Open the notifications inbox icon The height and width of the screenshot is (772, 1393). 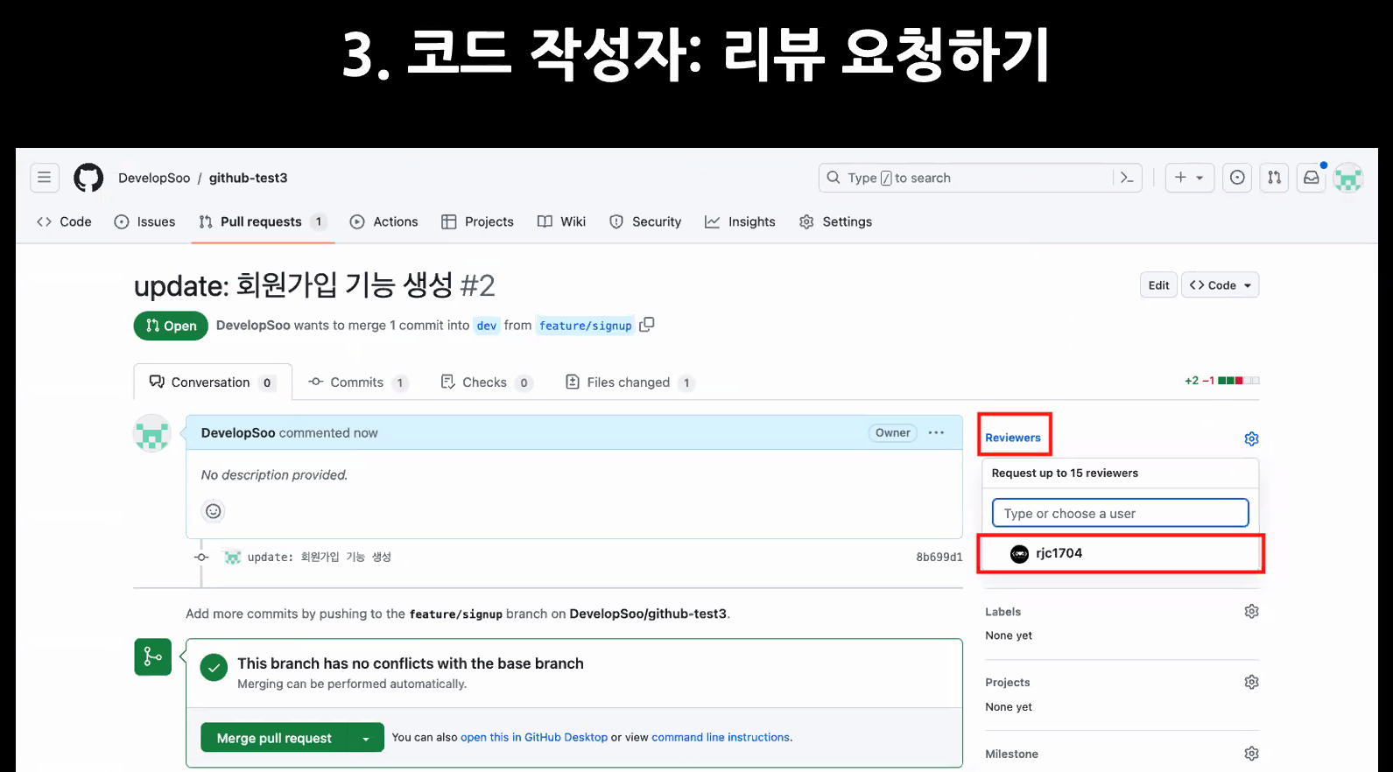[x=1311, y=178]
